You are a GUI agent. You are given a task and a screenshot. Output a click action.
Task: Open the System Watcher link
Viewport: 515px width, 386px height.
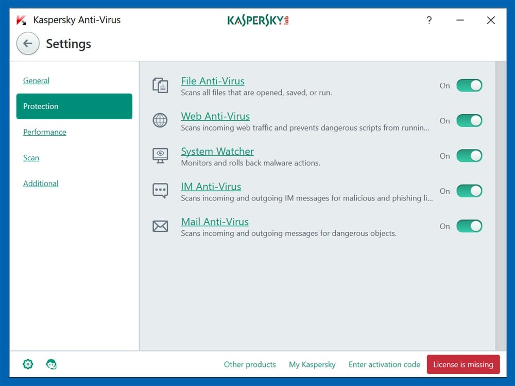[217, 151]
